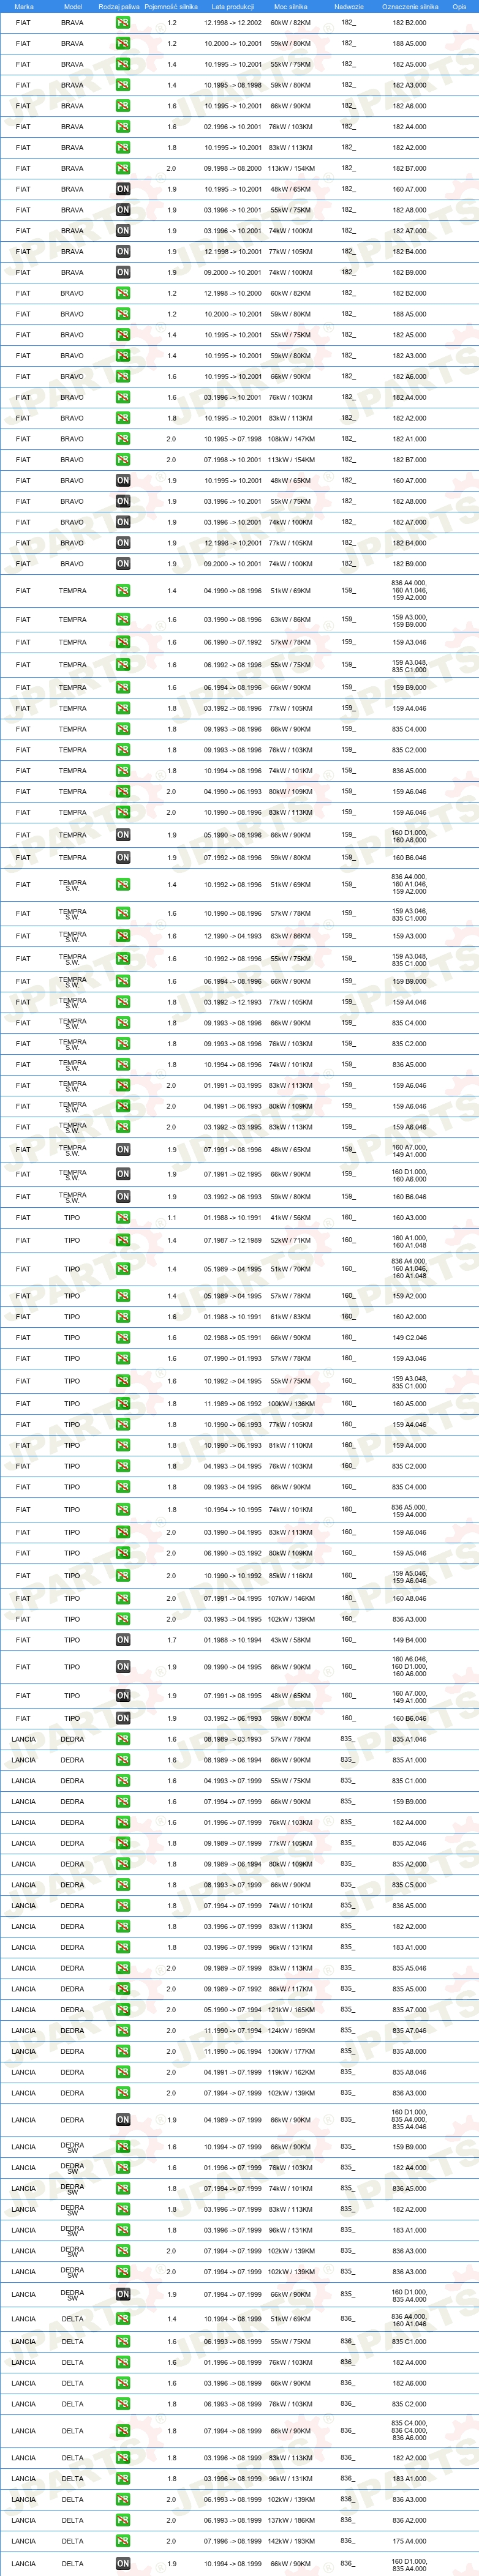Click engine code 149 B4.000
The height and width of the screenshot is (2576, 479).
[409, 1640]
